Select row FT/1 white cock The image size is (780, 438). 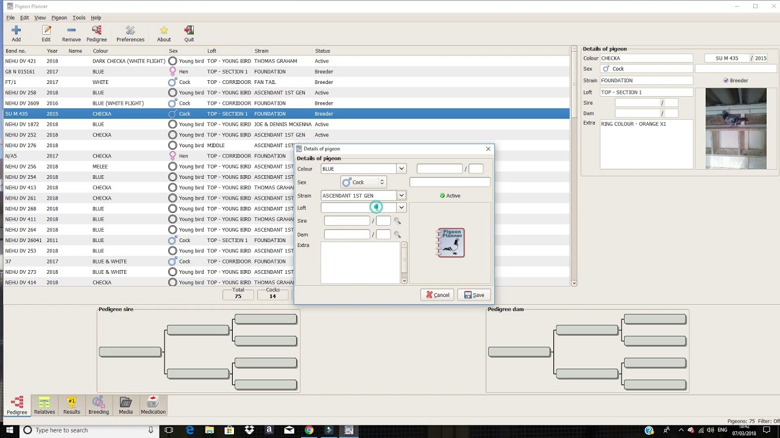[286, 82]
